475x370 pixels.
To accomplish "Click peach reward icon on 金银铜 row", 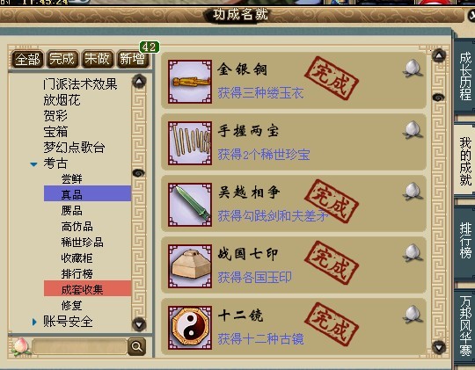I will click(x=413, y=69).
